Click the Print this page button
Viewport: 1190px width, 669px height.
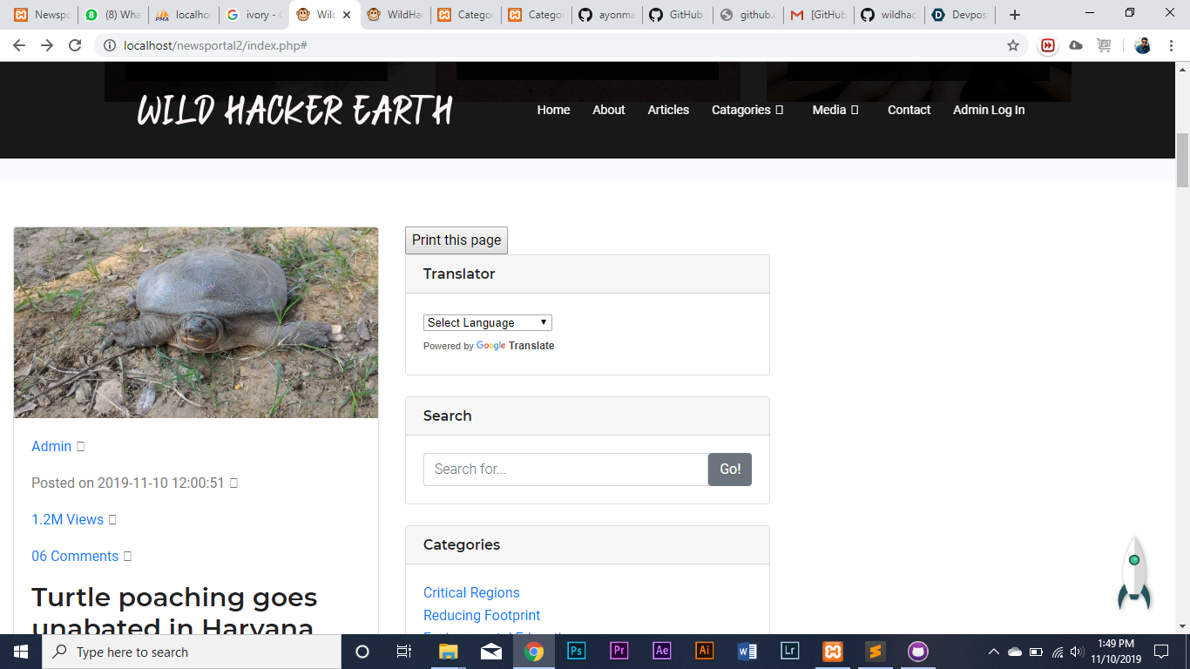456,240
